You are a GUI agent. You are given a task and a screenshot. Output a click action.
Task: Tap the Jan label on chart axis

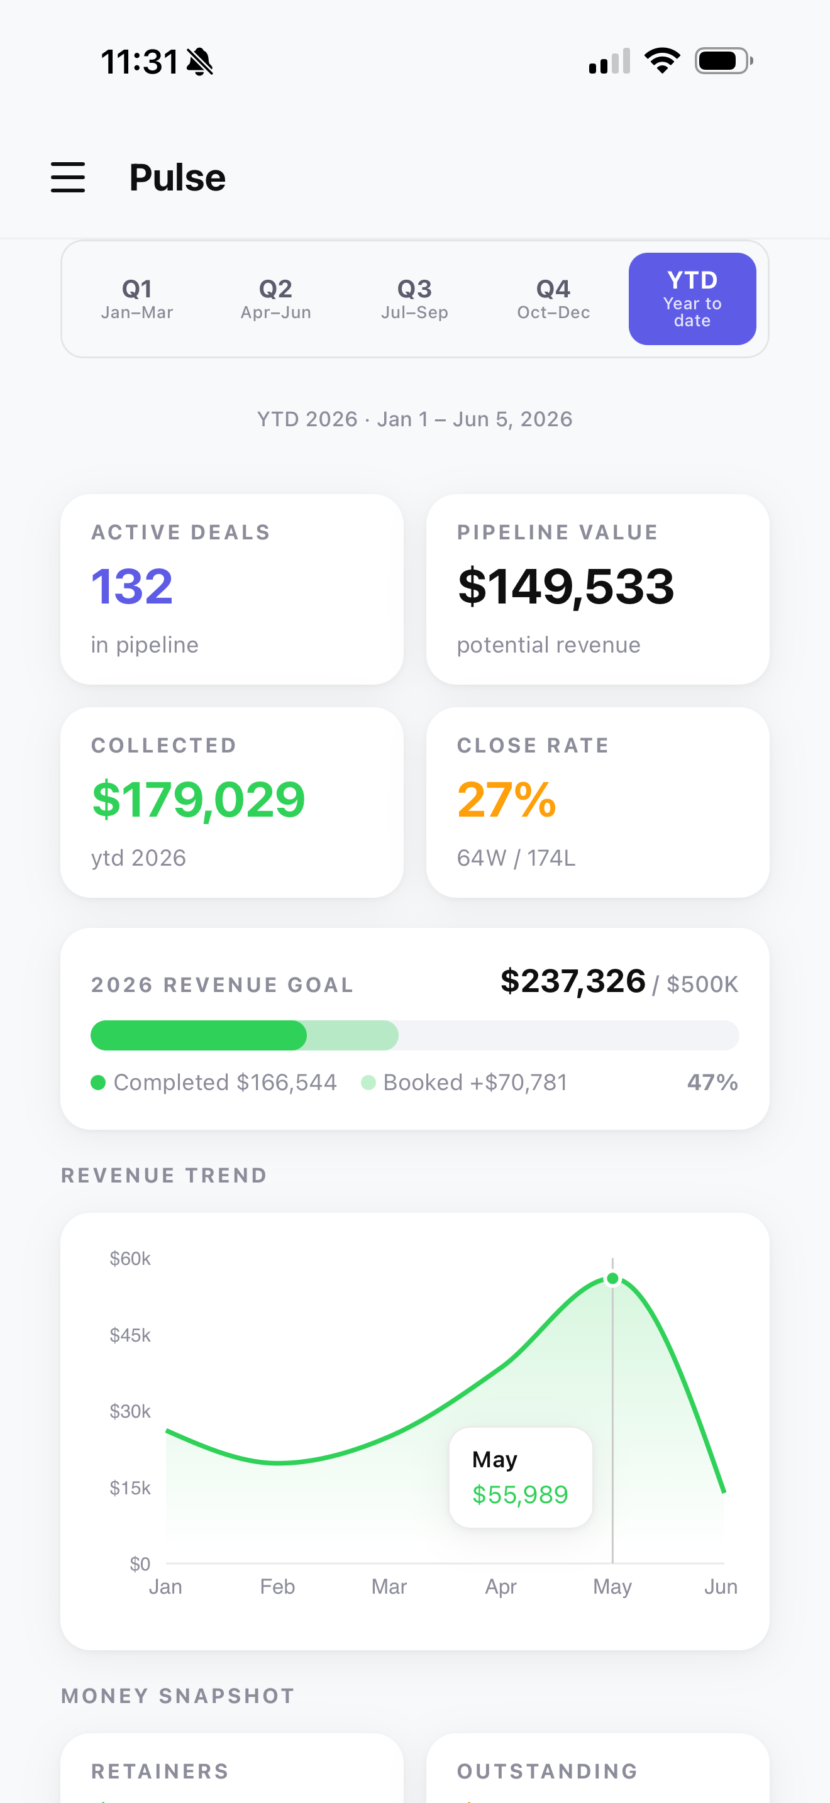click(x=165, y=1586)
